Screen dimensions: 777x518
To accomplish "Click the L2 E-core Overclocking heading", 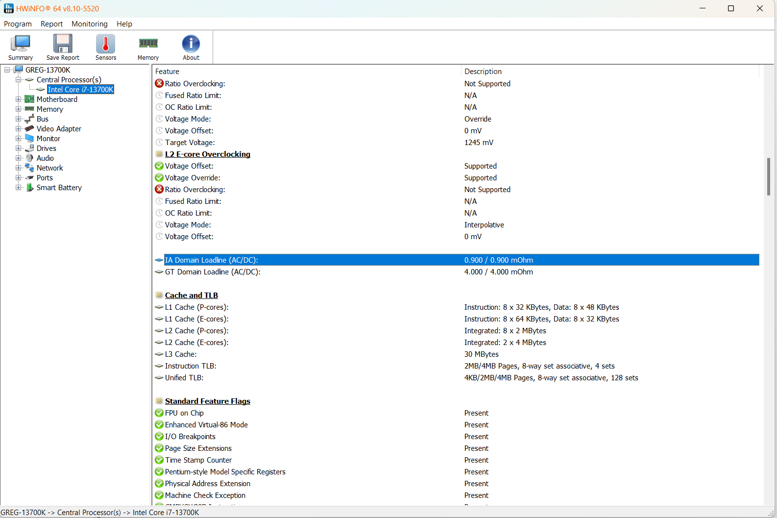I will (207, 154).
